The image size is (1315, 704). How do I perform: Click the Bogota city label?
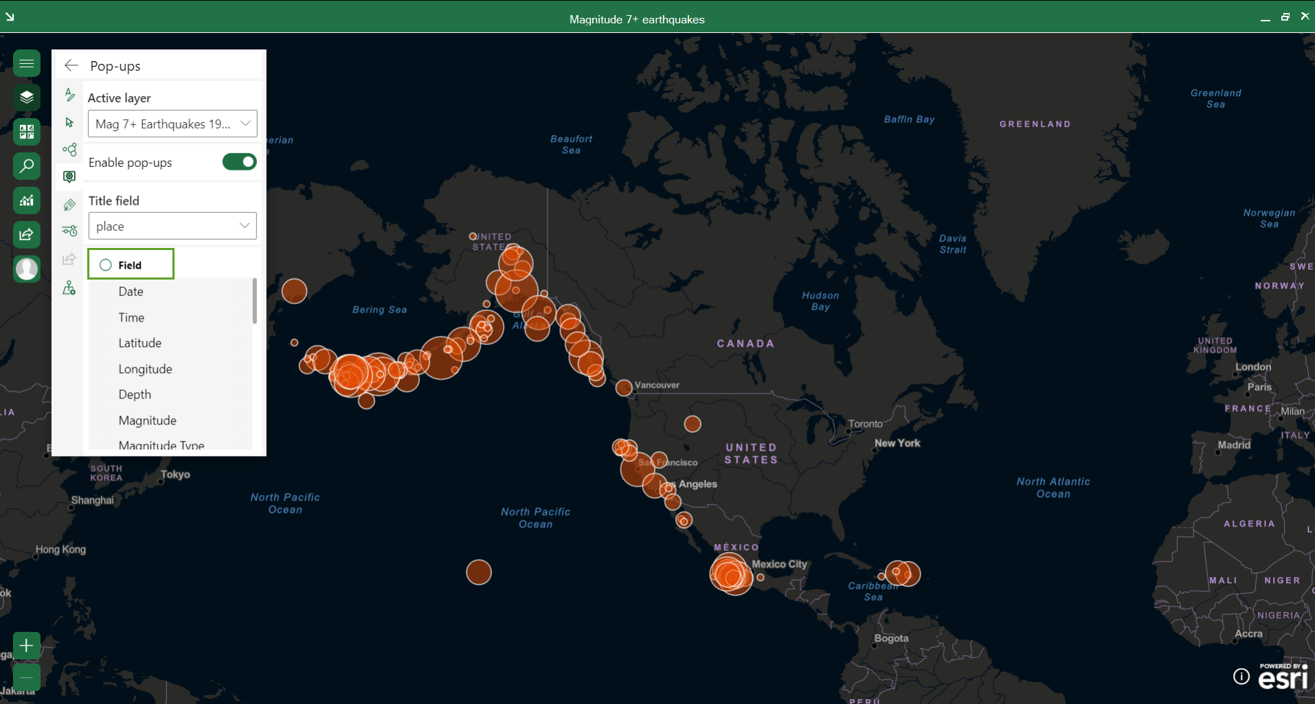(891, 638)
